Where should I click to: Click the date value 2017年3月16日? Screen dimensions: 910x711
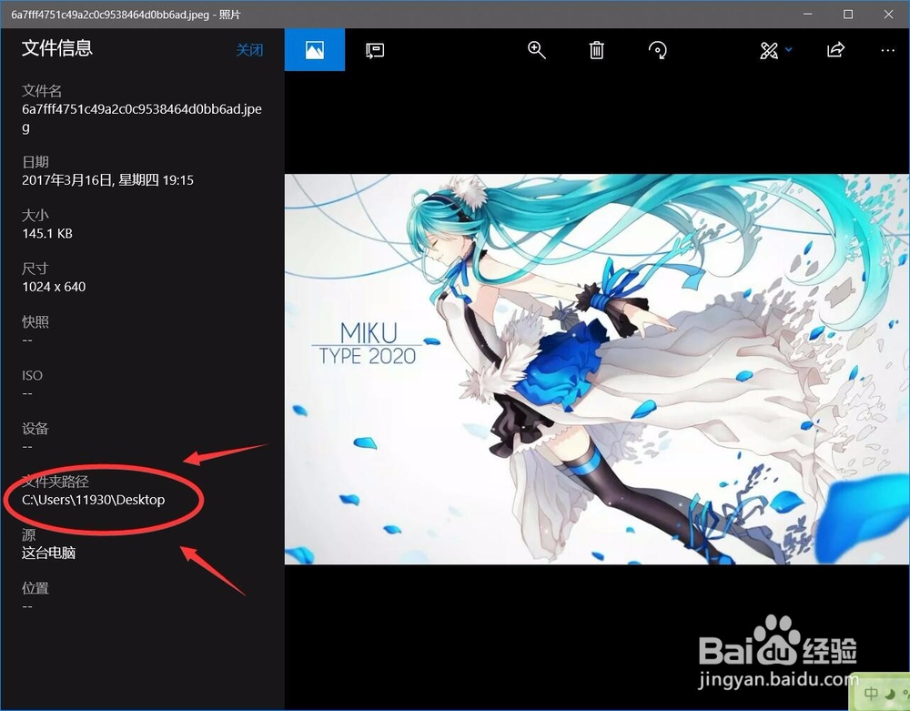point(67,180)
